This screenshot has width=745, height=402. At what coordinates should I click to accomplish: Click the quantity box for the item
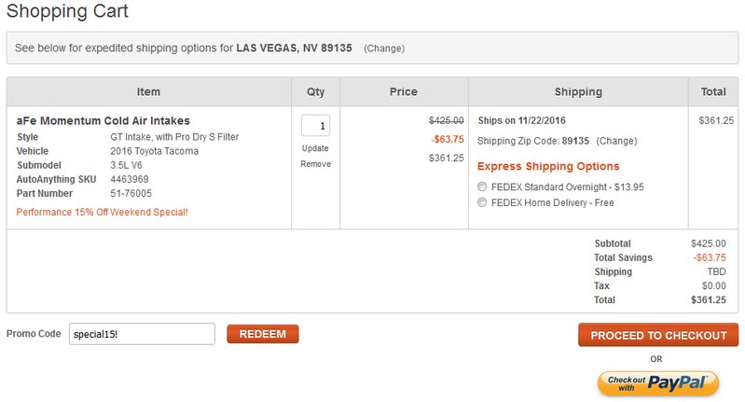click(x=315, y=125)
